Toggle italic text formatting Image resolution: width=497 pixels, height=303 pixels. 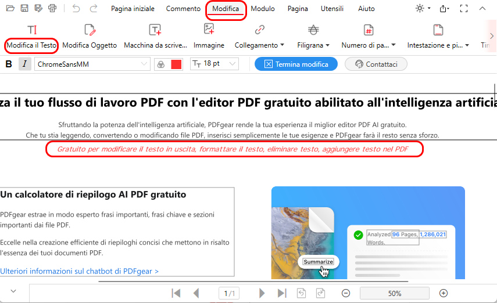(x=25, y=64)
